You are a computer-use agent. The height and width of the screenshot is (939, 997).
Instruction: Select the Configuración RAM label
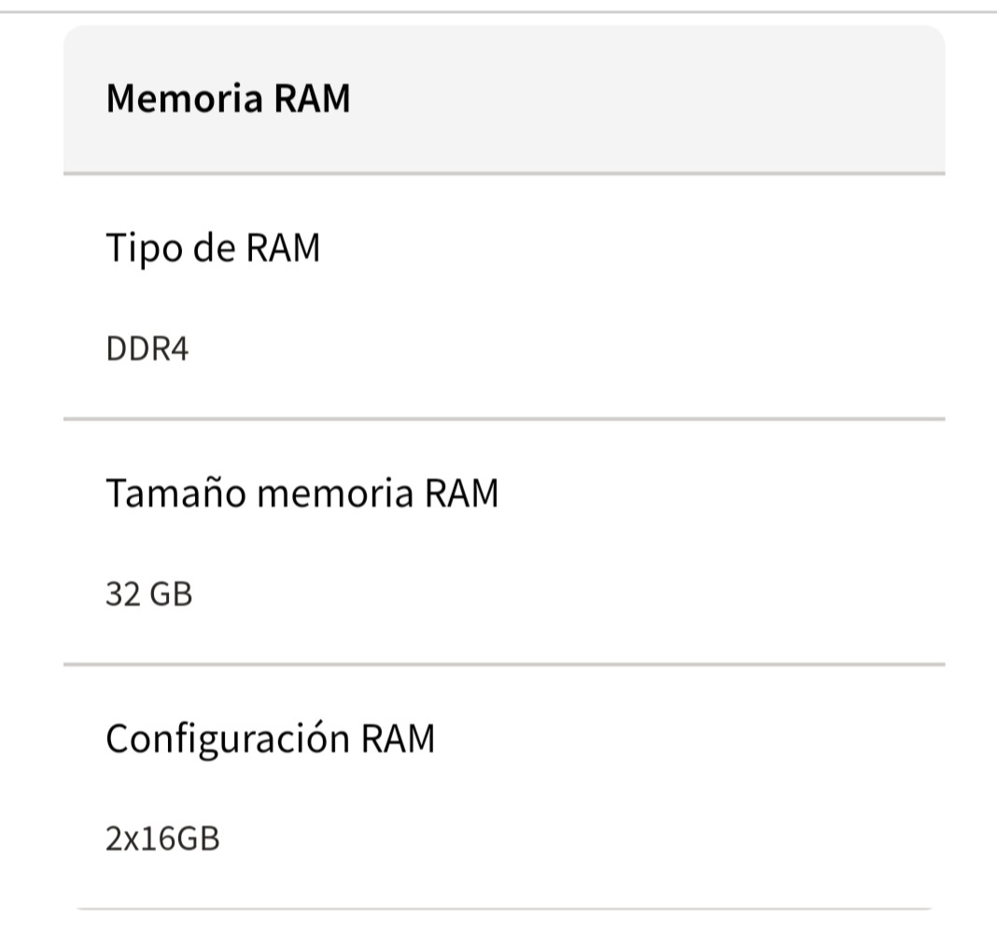[270, 738]
